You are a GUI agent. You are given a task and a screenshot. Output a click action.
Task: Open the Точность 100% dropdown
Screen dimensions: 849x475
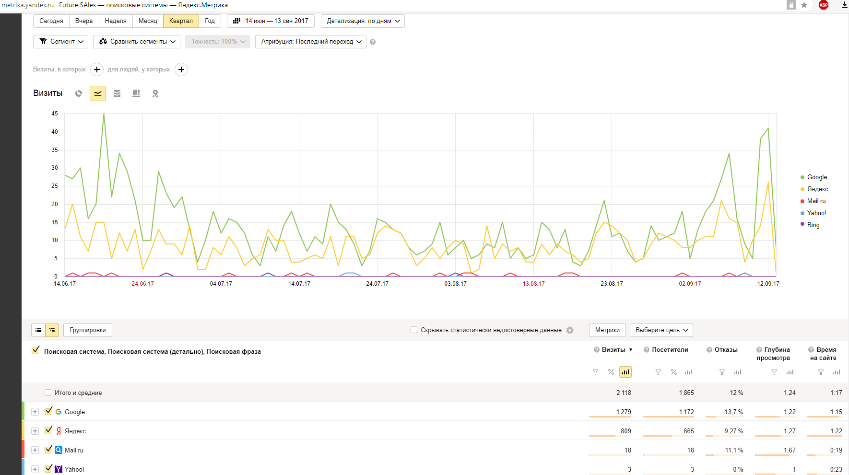pos(218,42)
